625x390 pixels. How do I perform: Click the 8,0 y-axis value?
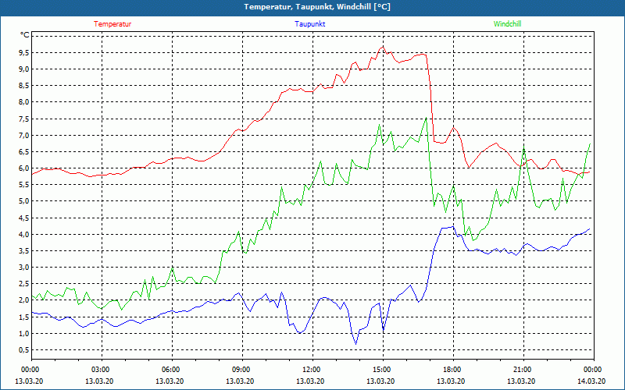pos(24,102)
